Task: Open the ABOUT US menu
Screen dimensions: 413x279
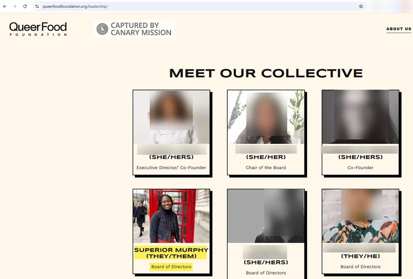Action: tap(399, 29)
